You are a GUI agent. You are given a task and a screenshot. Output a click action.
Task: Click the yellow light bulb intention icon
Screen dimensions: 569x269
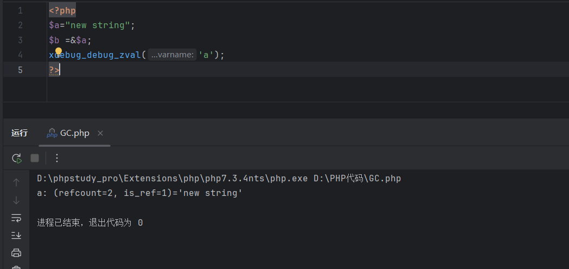[x=59, y=52]
